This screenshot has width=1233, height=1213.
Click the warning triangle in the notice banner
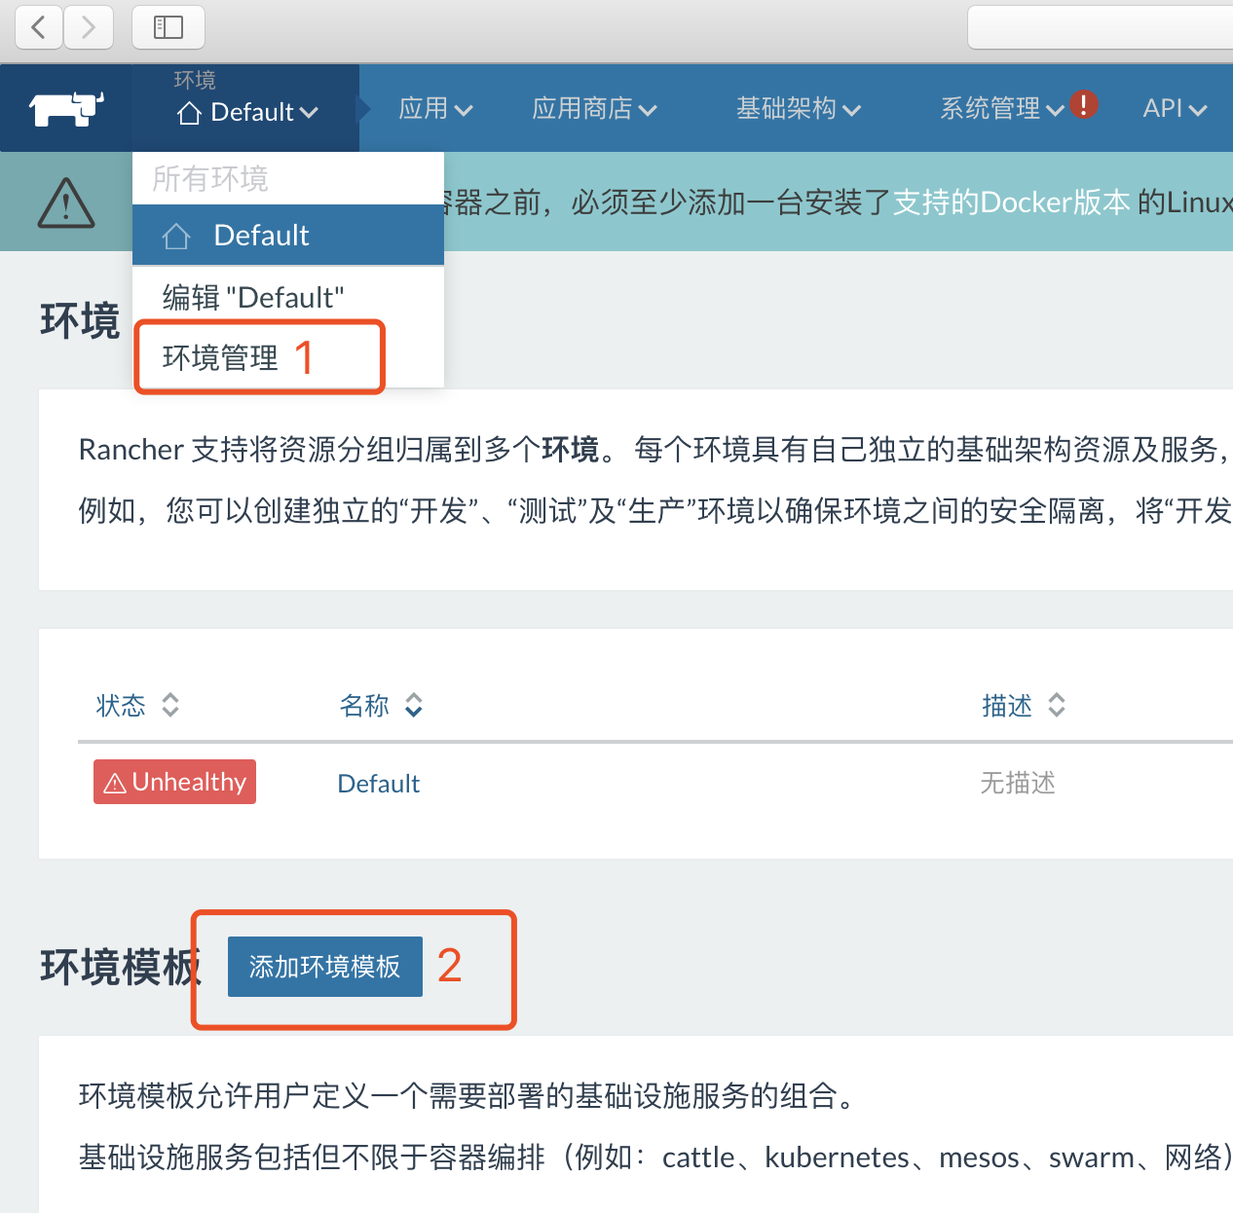pyautogui.click(x=65, y=202)
